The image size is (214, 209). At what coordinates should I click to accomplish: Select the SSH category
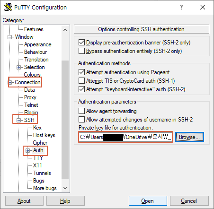pyautogui.click(x=29, y=120)
